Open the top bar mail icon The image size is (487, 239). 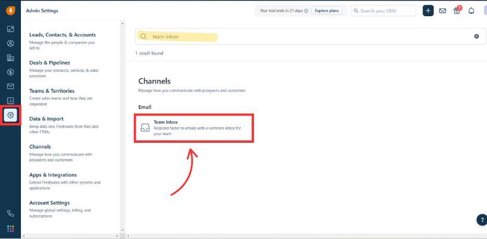click(x=442, y=11)
